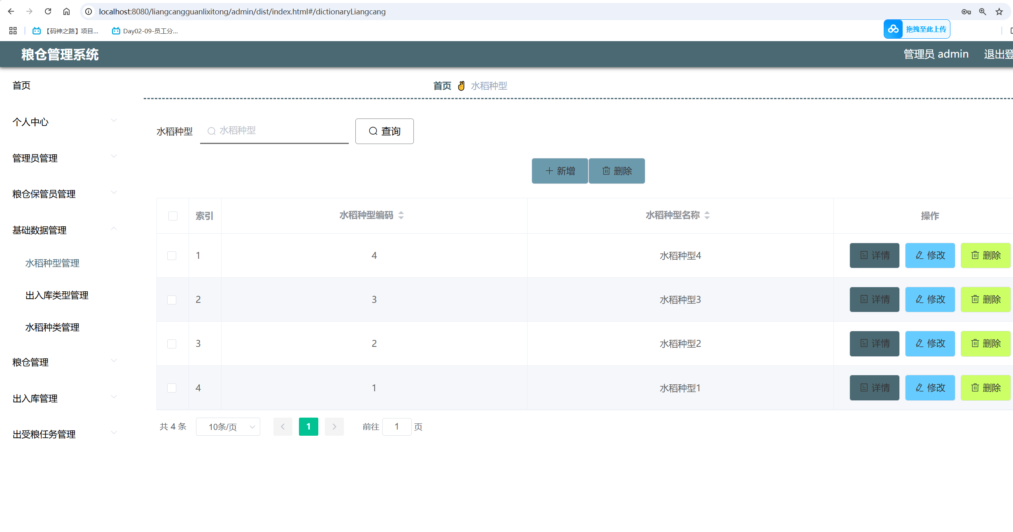Reload the browser page

[48, 12]
